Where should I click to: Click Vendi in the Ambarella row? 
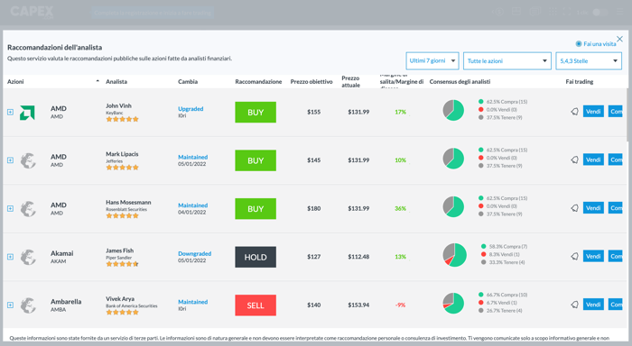click(593, 305)
